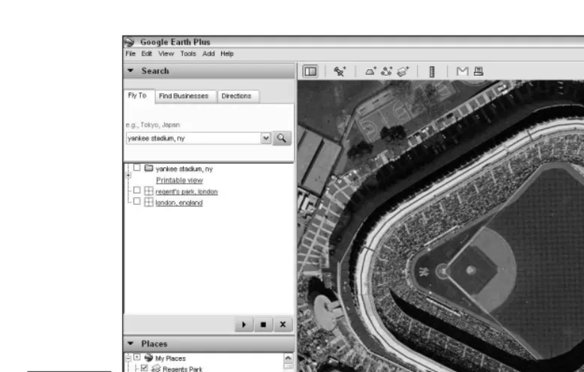
Task: Open the Add menu
Action: (208, 54)
